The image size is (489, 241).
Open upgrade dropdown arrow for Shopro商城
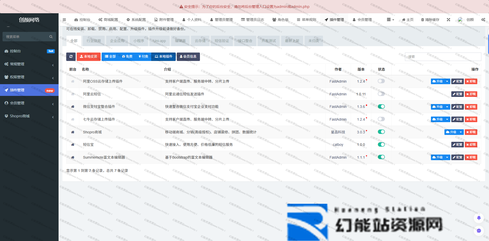460,132
